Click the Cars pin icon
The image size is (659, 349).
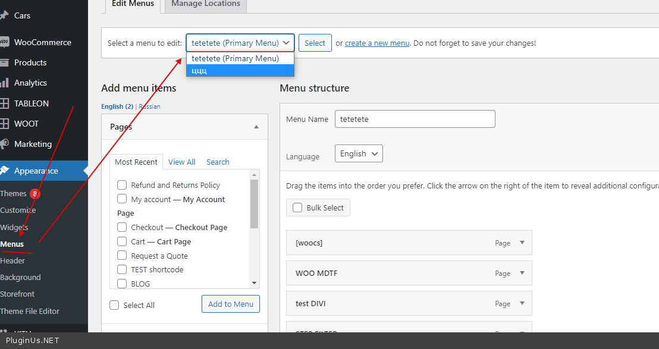4,15
